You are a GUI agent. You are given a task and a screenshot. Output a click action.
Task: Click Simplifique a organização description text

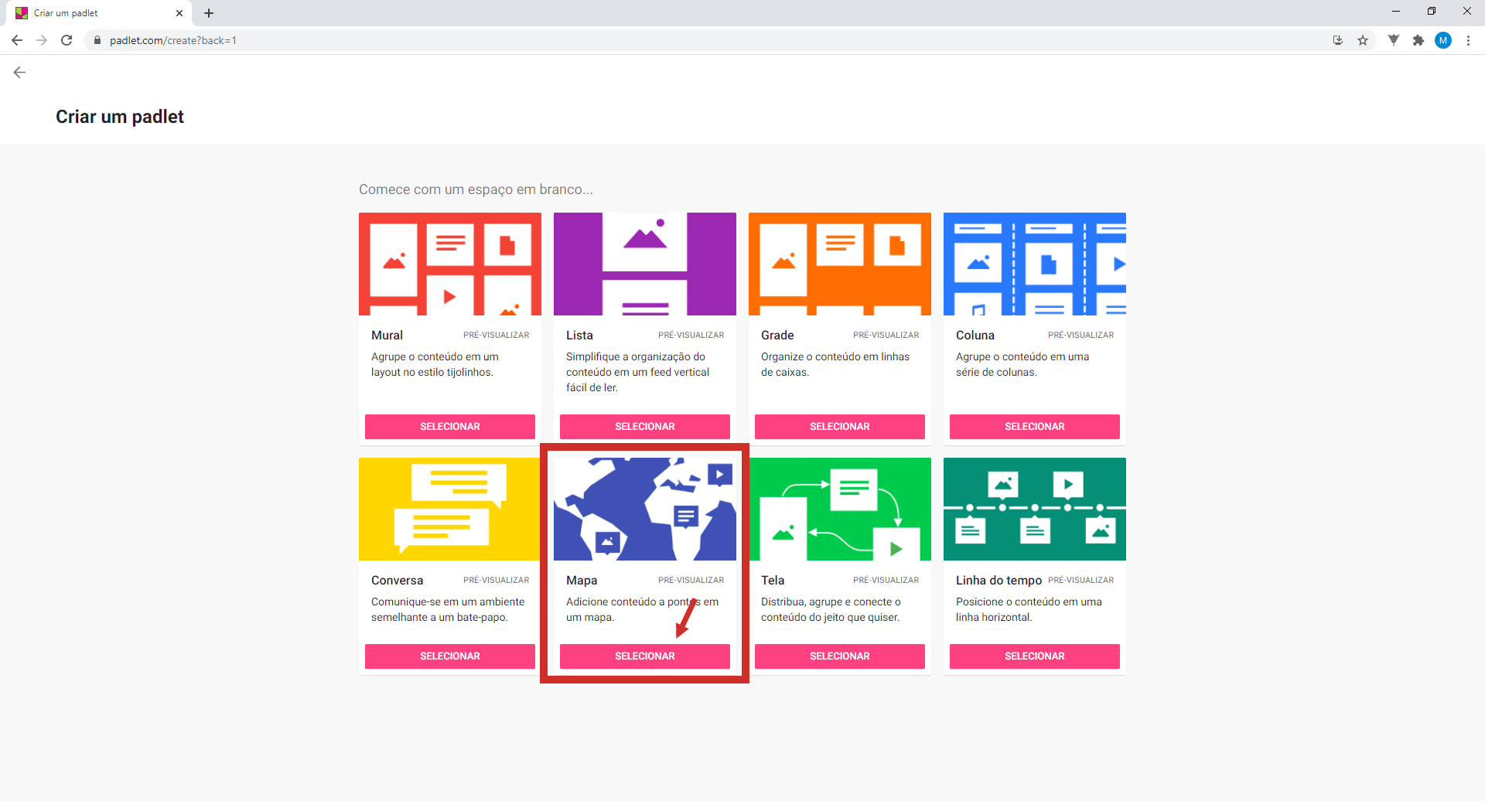pyautogui.click(x=637, y=372)
